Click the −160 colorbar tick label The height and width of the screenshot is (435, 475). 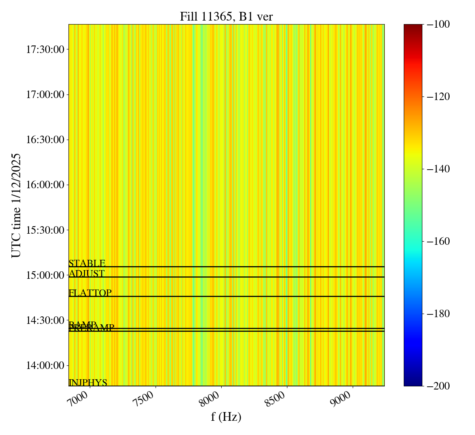click(x=439, y=241)
